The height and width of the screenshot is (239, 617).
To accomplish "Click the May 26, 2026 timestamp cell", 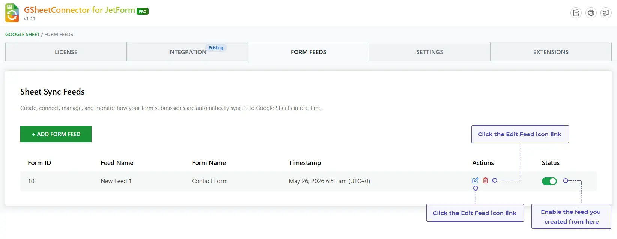I will [330, 181].
